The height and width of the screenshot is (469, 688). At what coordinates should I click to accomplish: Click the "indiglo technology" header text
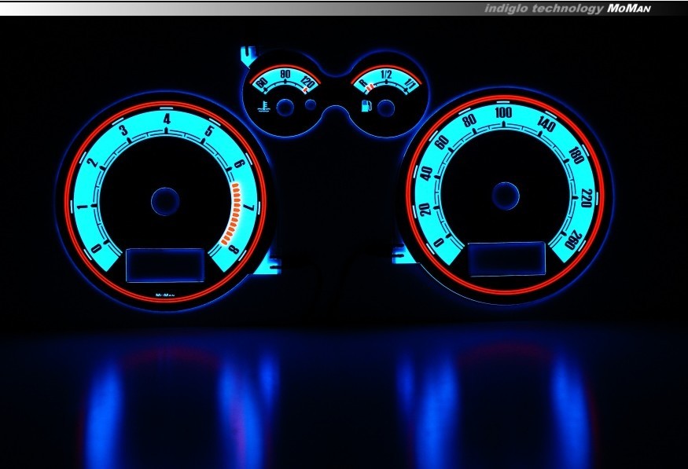[543, 9]
